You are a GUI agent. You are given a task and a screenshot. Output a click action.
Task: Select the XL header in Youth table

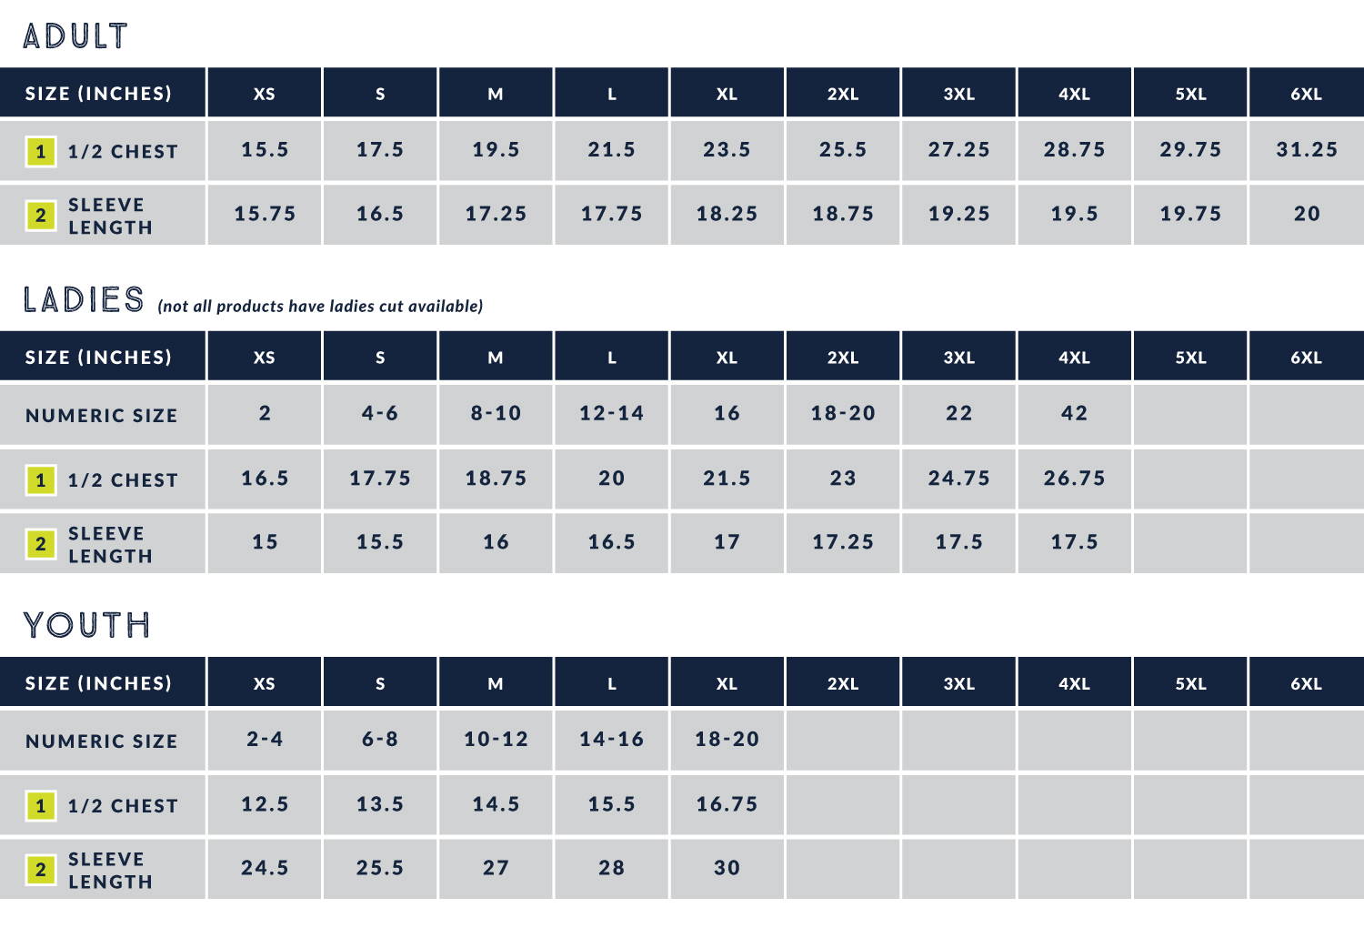(727, 683)
